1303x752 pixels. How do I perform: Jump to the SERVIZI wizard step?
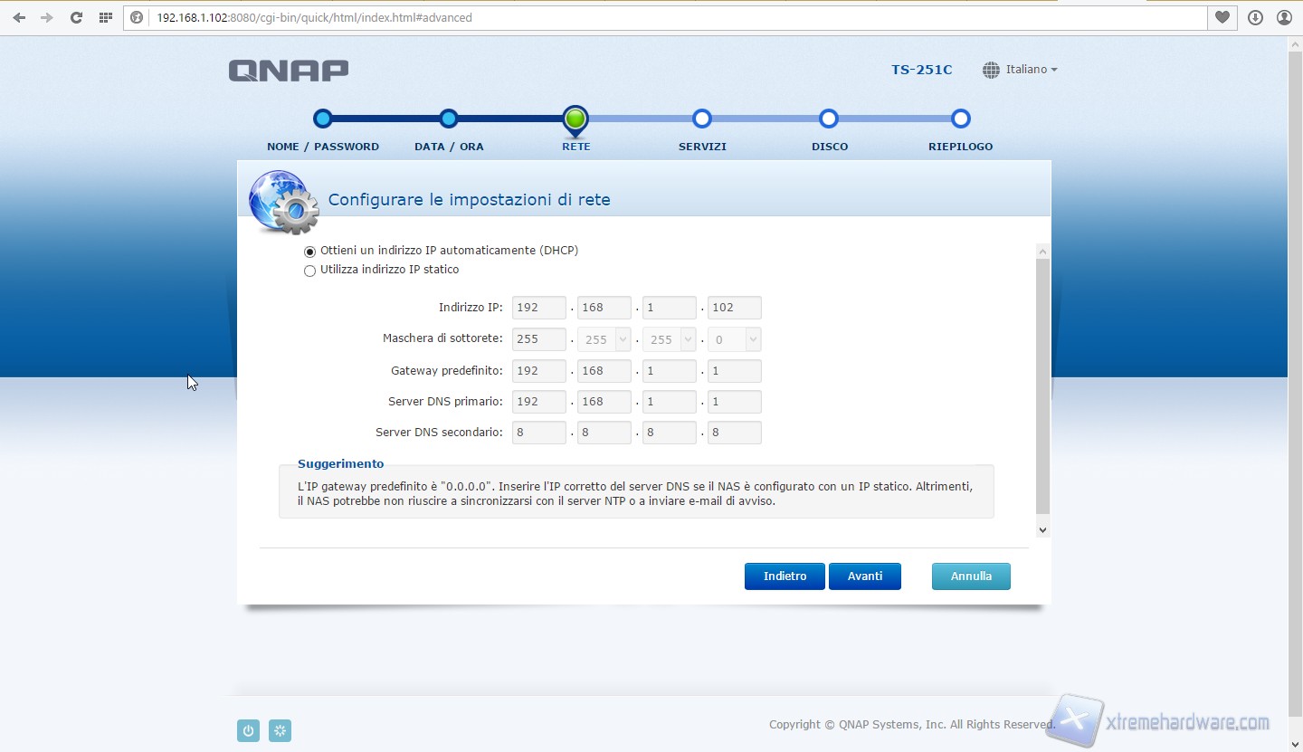click(702, 119)
